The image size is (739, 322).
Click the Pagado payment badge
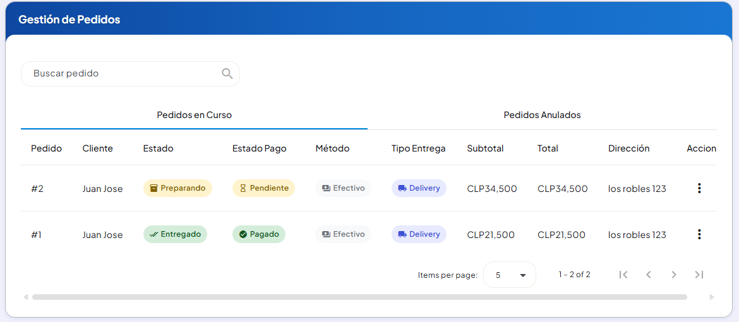259,234
